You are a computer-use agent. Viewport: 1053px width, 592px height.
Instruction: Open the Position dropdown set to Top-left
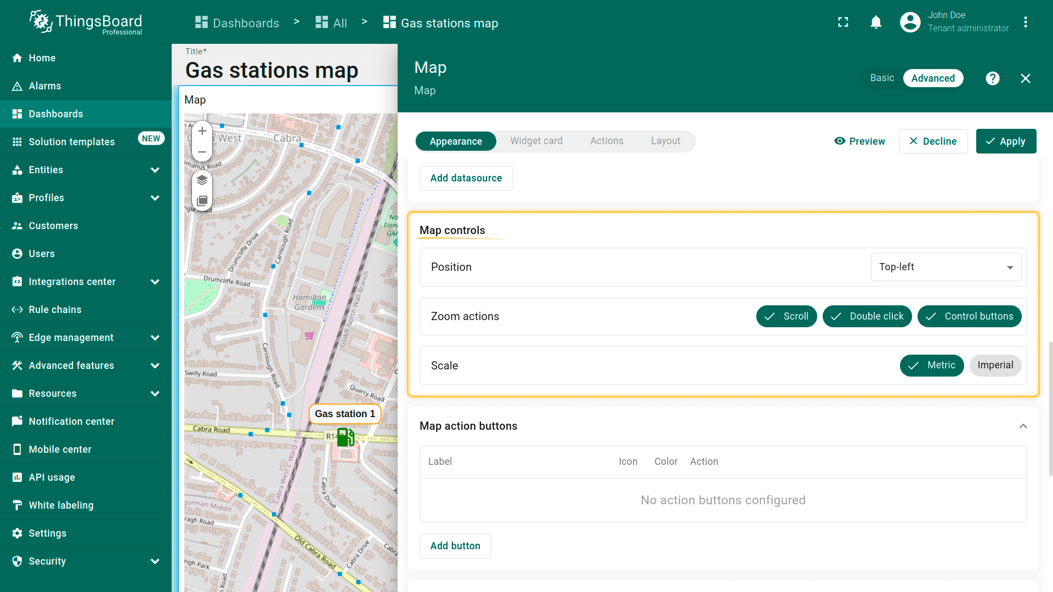tap(946, 267)
